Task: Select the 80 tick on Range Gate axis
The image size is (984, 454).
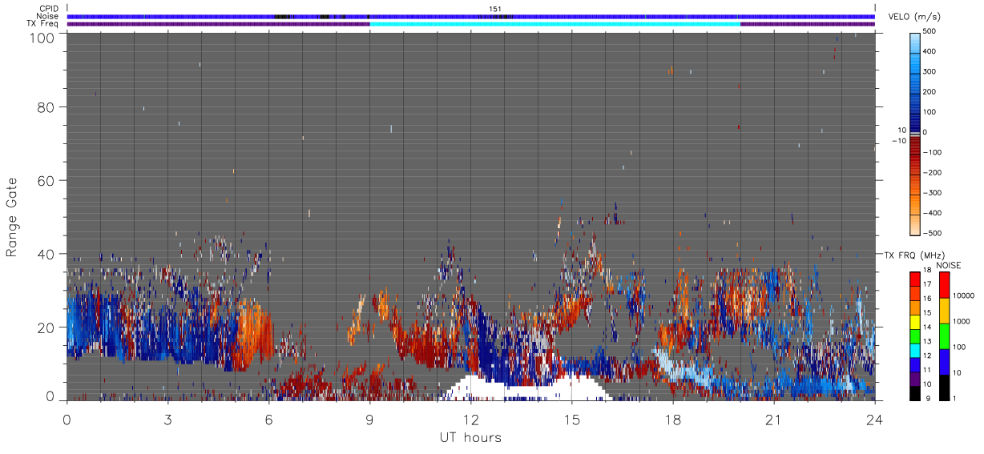Action: 46,106
